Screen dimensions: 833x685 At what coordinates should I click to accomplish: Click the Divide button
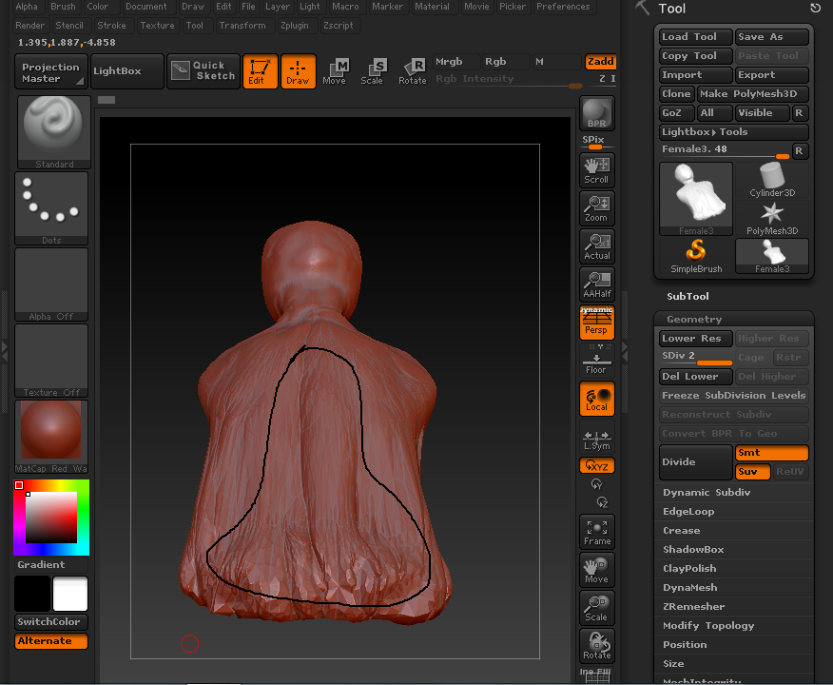(696, 462)
